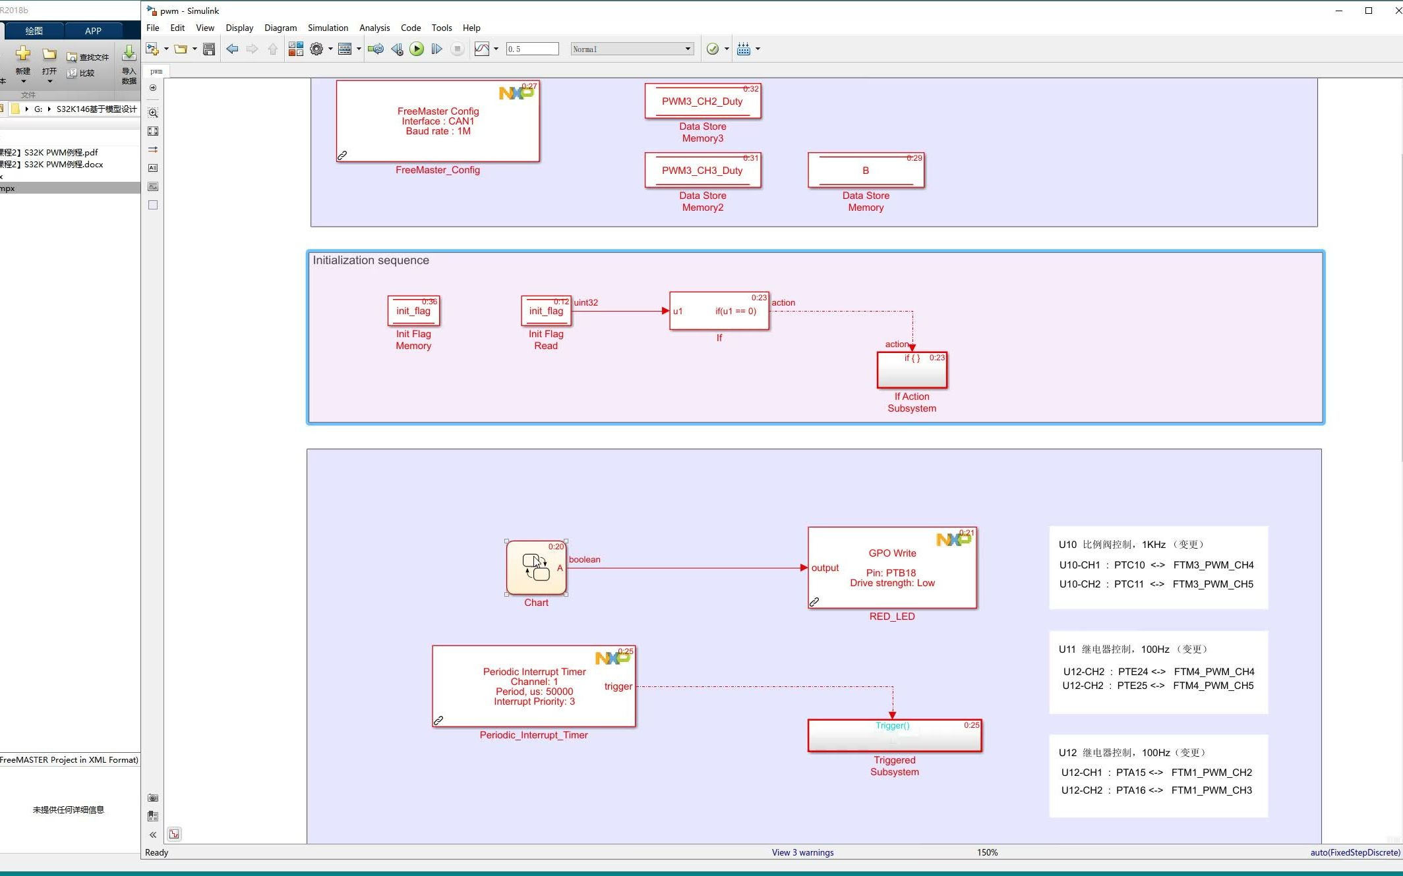The image size is (1403, 876).
Task: Open the Simulation menu
Action: pos(328,28)
